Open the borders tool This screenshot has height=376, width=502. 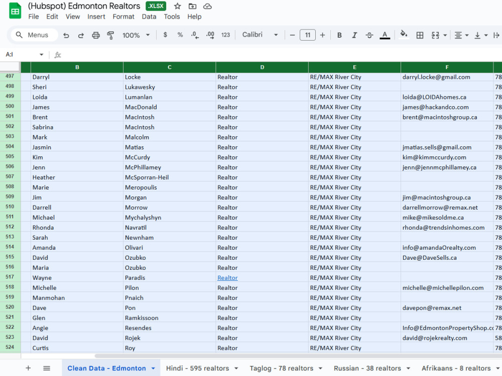point(420,35)
